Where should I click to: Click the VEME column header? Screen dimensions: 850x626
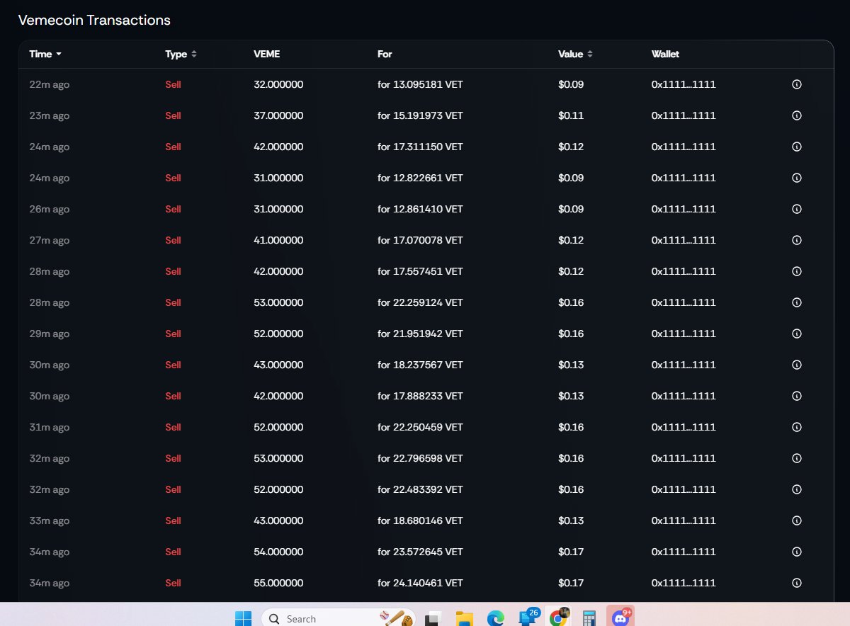click(266, 55)
